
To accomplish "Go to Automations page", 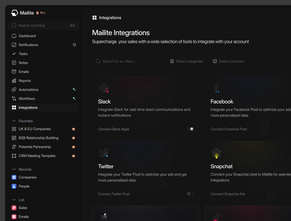I will [x=44, y=89].
